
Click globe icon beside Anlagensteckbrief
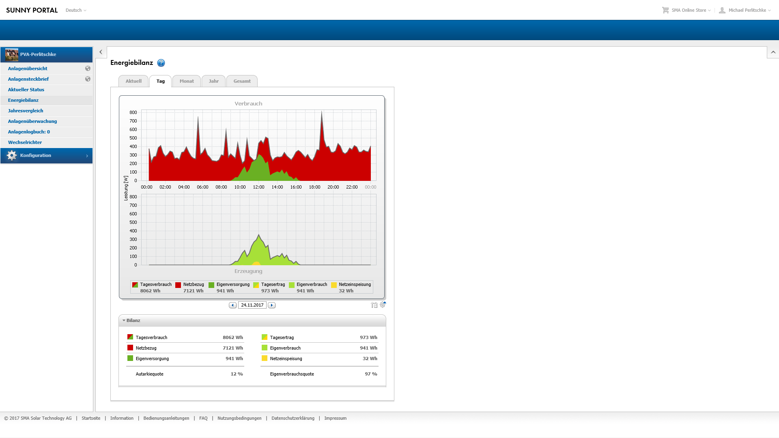pyautogui.click(x=88, y=79)
